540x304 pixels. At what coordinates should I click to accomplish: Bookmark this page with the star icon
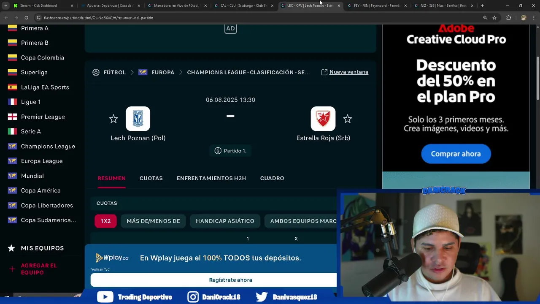coord(494,18)
